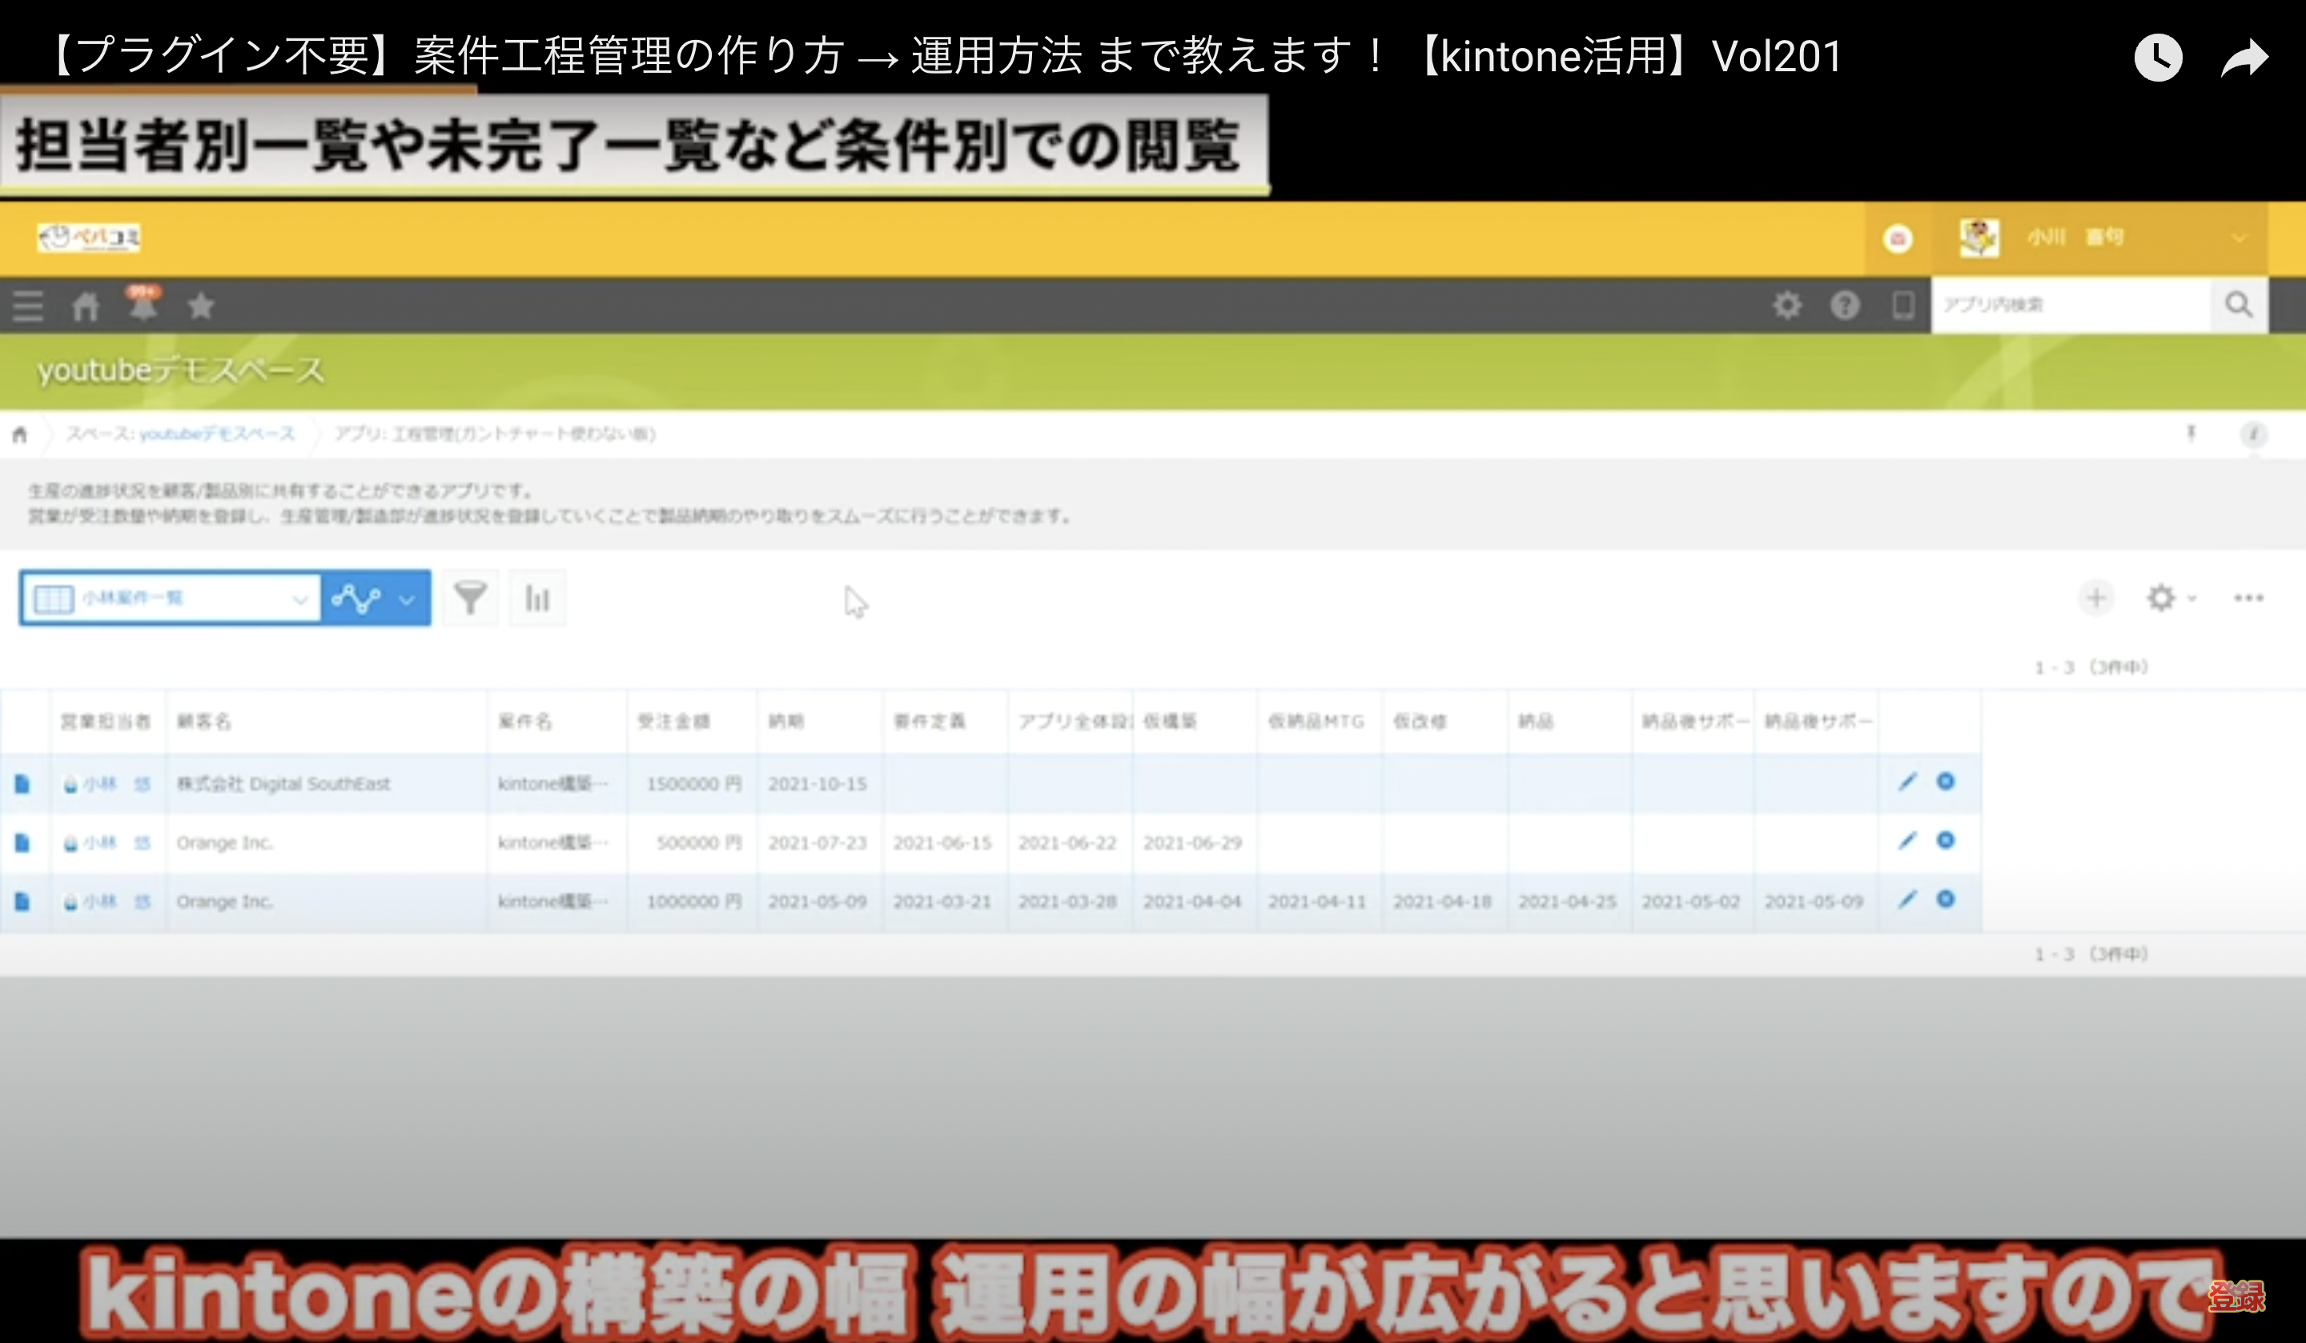2306x1343 pixels.
Task: Add a new record with plus button
Action: (x=2095, y=599)
